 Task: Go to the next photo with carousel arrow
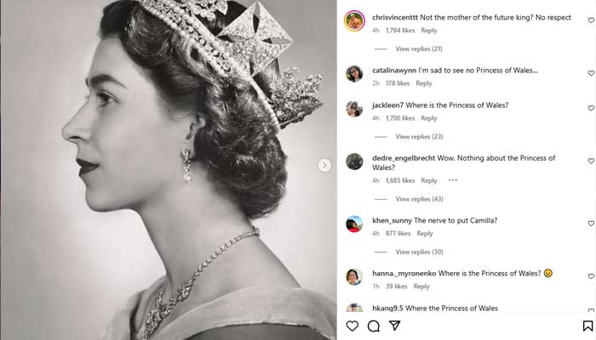pyautogui.click(x=324, y=165)
